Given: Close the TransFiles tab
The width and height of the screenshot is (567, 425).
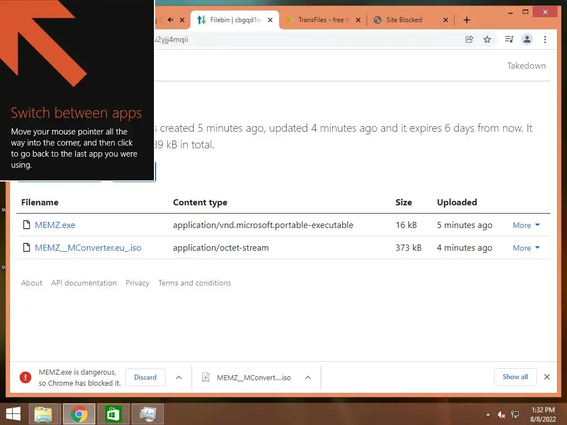Looking at the screenshot, I should point(358,20).
